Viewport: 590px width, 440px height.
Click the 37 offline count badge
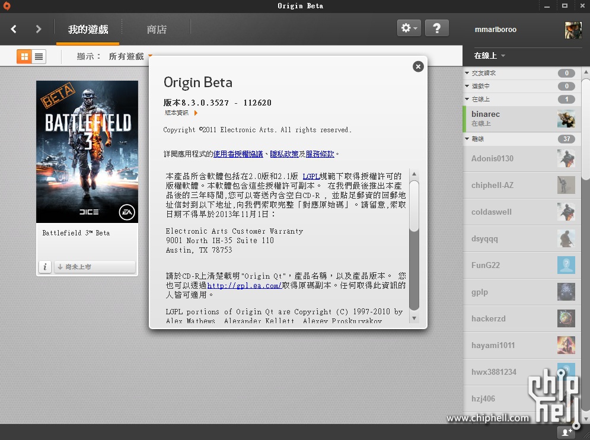click(x=566, y=139)
